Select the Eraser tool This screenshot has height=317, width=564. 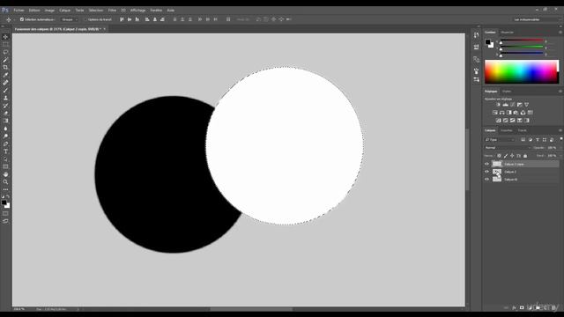5,114
